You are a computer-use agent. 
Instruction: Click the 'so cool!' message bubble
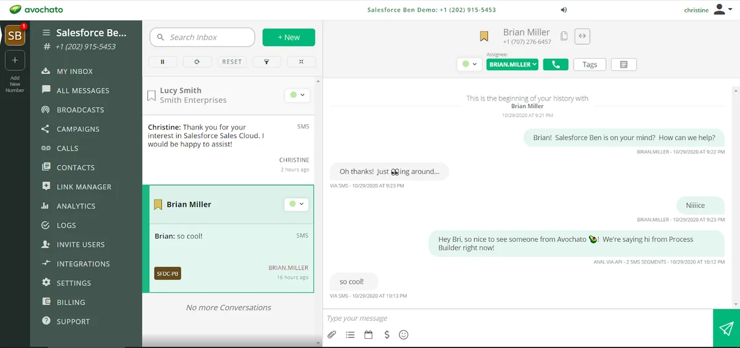point(353,281)
